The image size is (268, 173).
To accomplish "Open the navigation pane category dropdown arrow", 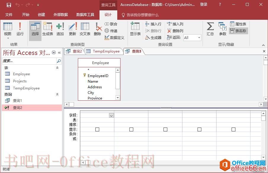I will coord(54,53).
